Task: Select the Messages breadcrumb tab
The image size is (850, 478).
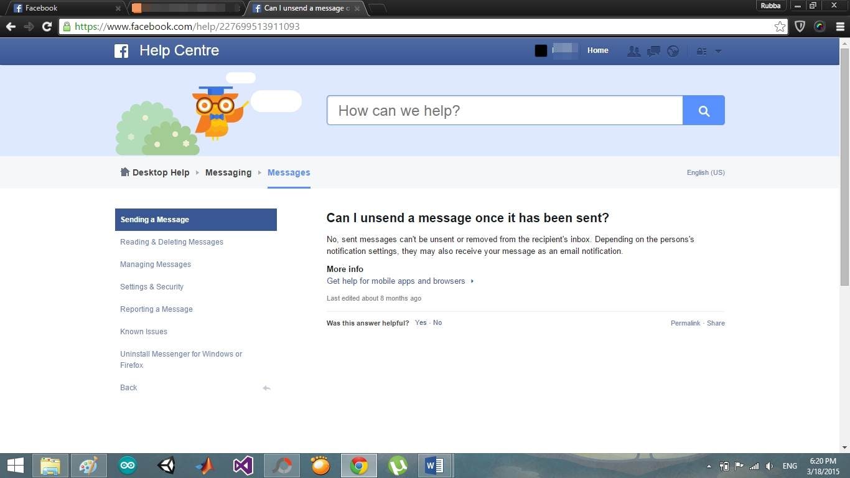Action: point(289,172)
